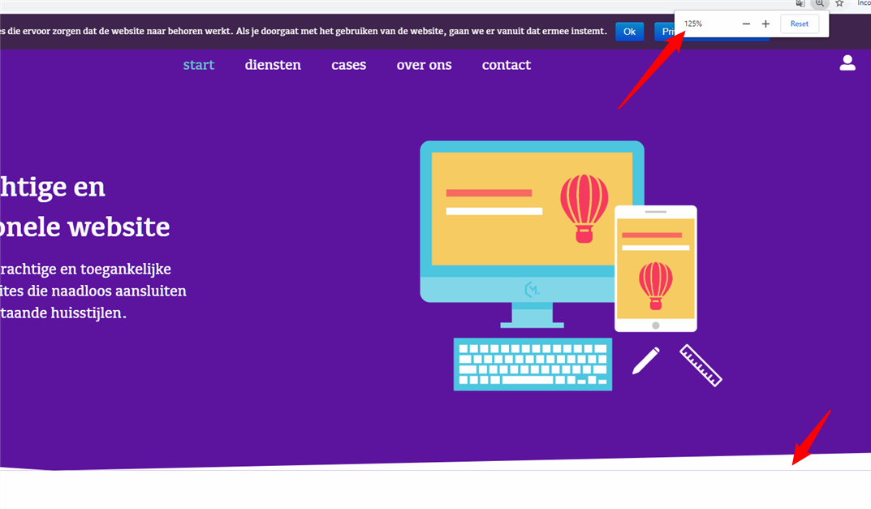Go to the start menu item
This screenshot has height=509, width=871.
tap(199, 65)
